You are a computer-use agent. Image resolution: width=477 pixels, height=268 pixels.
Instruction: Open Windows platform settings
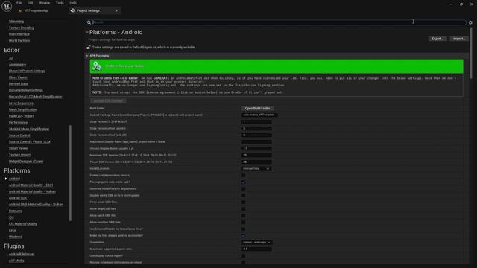(x=15, y=237)
